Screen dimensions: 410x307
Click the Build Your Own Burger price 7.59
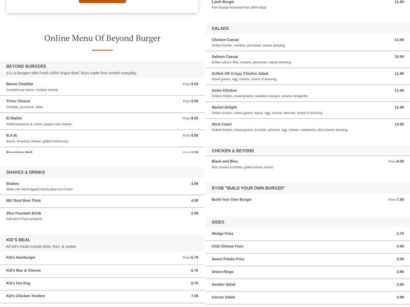[400, 200]
